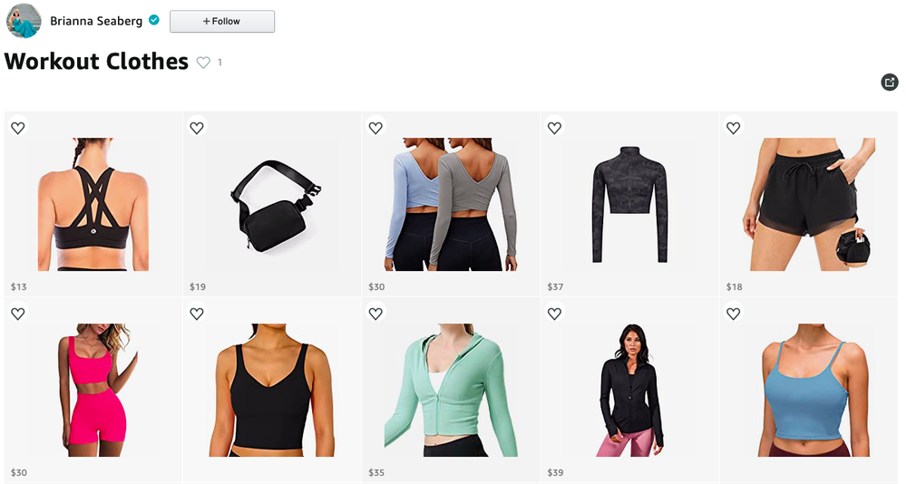
Task: Heart the blue and gray long sleeve tops
Action: 375,128
